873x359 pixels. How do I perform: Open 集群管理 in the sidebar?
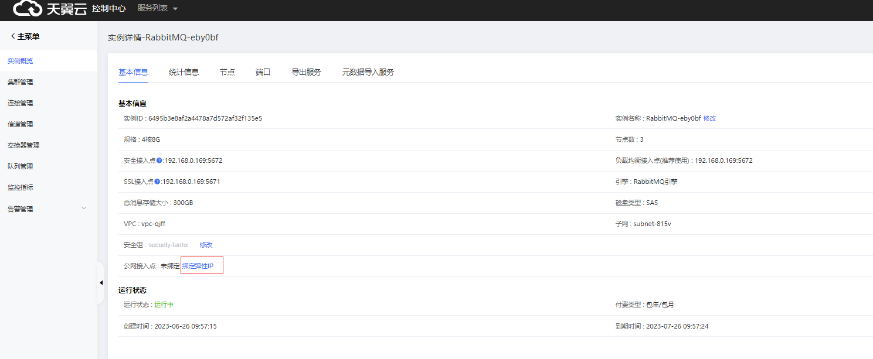click(20, 82)
